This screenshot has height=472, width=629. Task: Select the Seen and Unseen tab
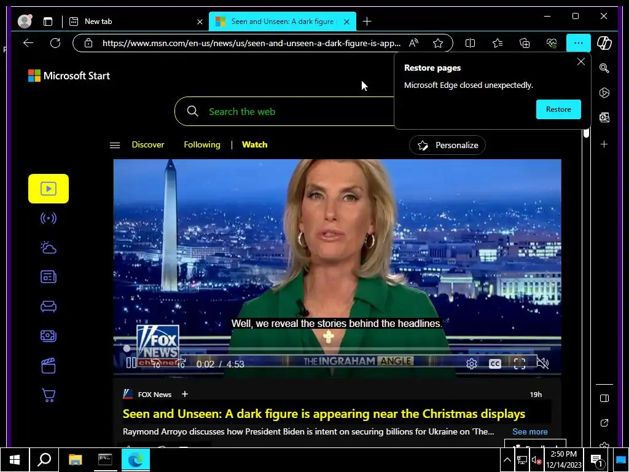coord(282,22)
